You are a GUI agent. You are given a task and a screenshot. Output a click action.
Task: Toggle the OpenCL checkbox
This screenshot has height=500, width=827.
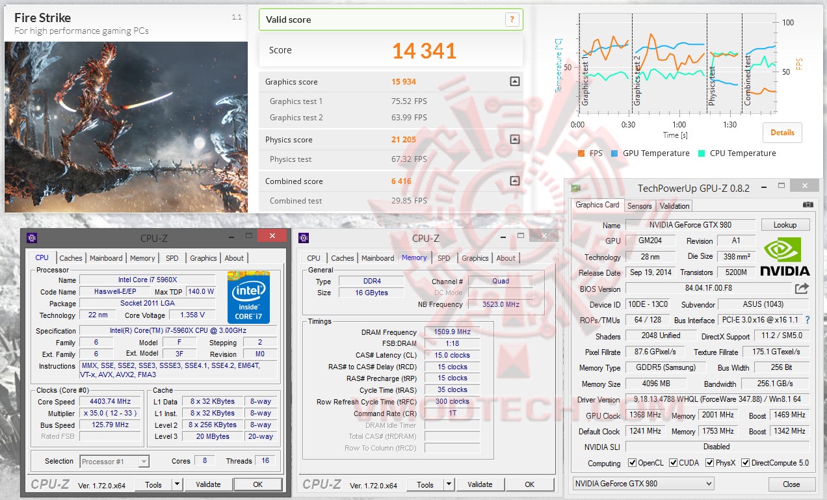(633, 463)
